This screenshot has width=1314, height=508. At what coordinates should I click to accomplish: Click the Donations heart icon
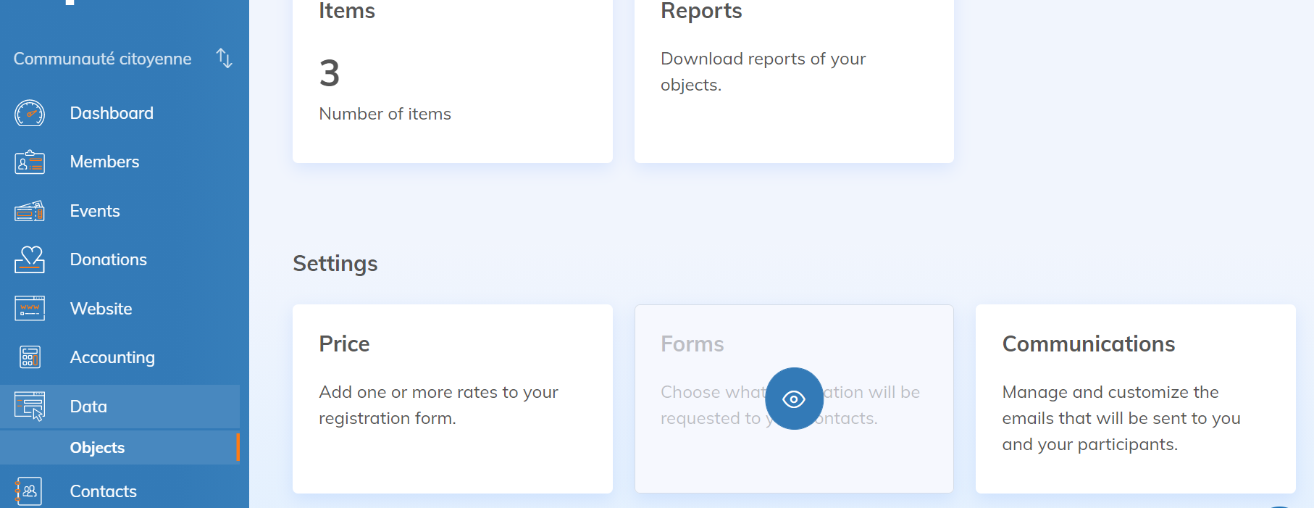pyautogui.click(x=30, y=259)
